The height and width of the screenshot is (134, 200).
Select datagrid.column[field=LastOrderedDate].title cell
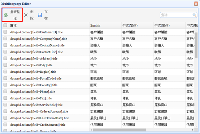(x=49, y=118)
